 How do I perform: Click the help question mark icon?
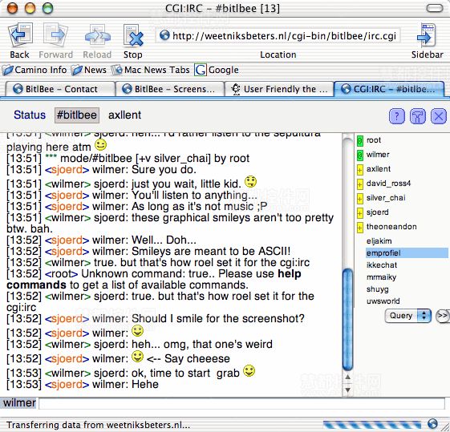(x=397, y=116)
